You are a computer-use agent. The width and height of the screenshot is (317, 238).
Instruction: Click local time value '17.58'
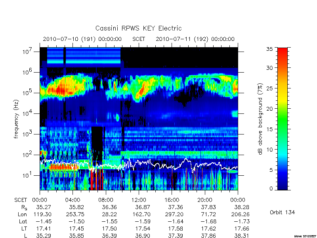point(176,229)
